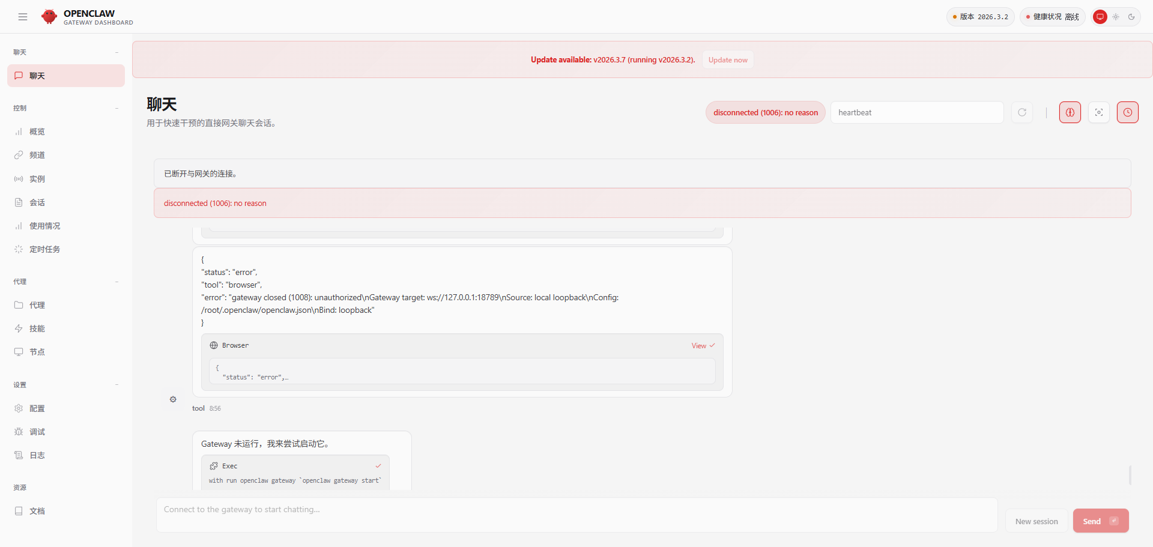Open the 实例 instances page
Image resolution: width=1153 pixels, height=547 pixels.
click(66, 179)
